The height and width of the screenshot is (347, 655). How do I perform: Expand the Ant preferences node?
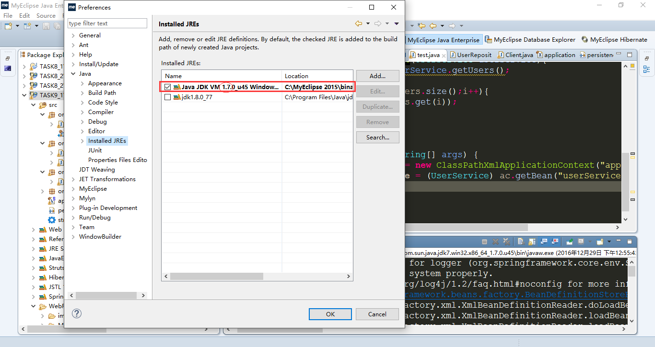click(x=73, y=45)
